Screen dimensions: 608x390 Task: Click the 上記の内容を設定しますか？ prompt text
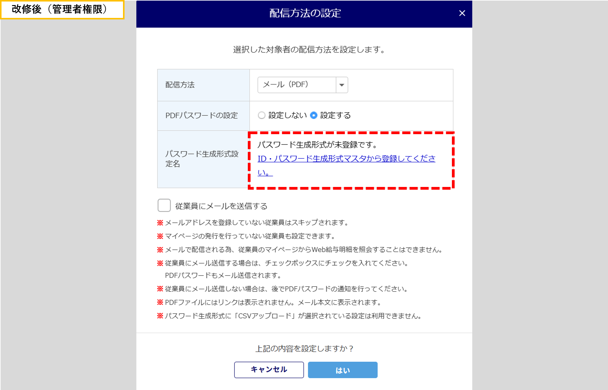304,348
